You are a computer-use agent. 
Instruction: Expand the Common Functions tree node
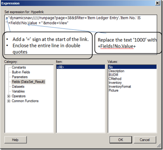click(x=9, y=101)
